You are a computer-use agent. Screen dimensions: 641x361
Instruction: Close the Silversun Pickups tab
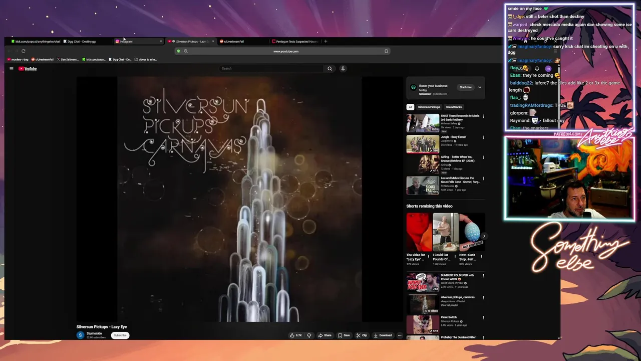[213, 41]
